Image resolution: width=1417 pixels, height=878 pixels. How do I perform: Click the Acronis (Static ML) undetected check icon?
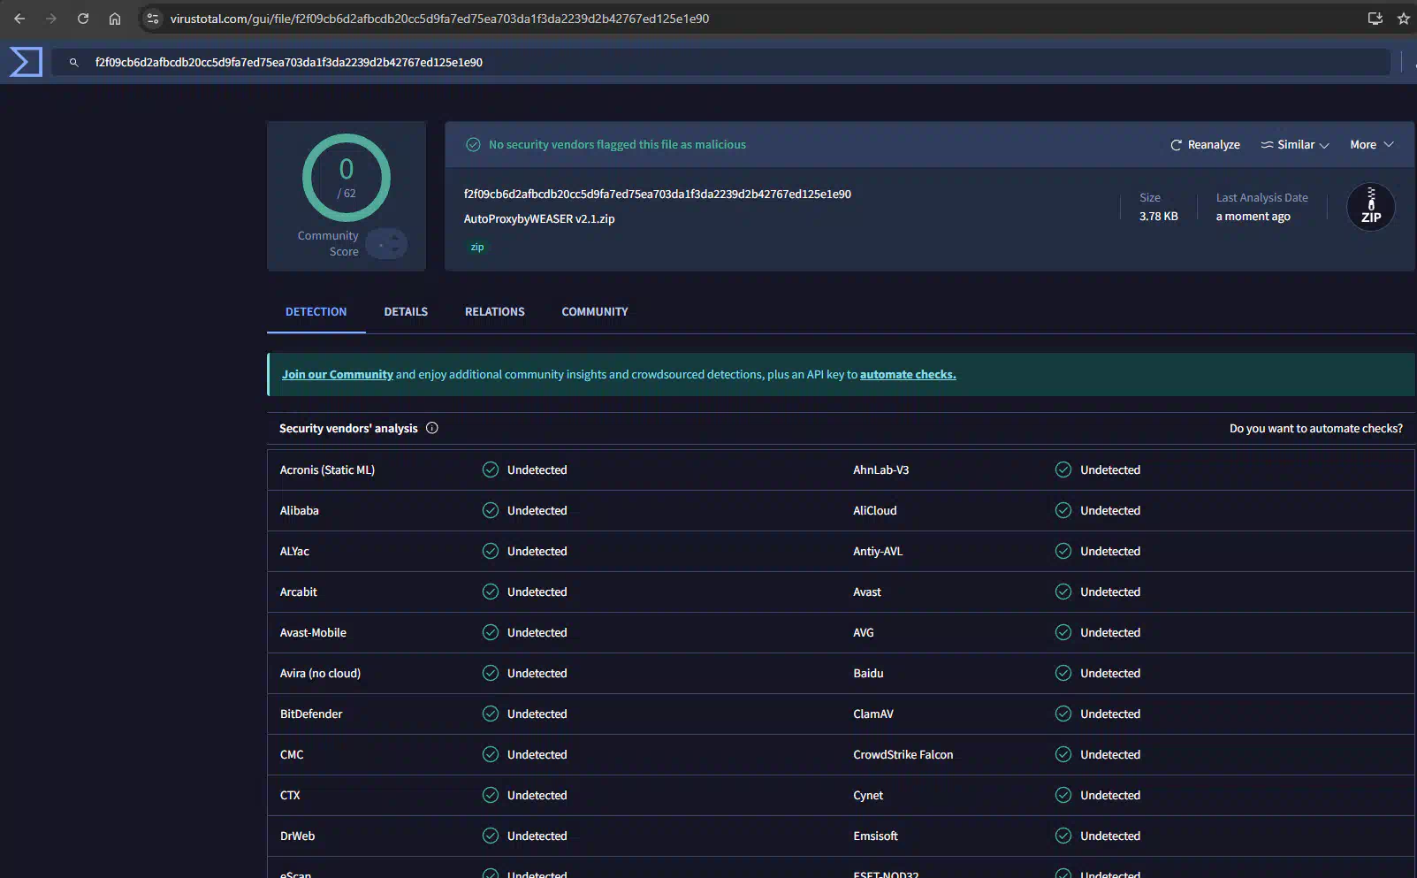pyautogui.click(x=491, y=470)
